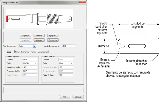Click the Cancelar button
Screen dimensions: 165x102
coord(78,97)
